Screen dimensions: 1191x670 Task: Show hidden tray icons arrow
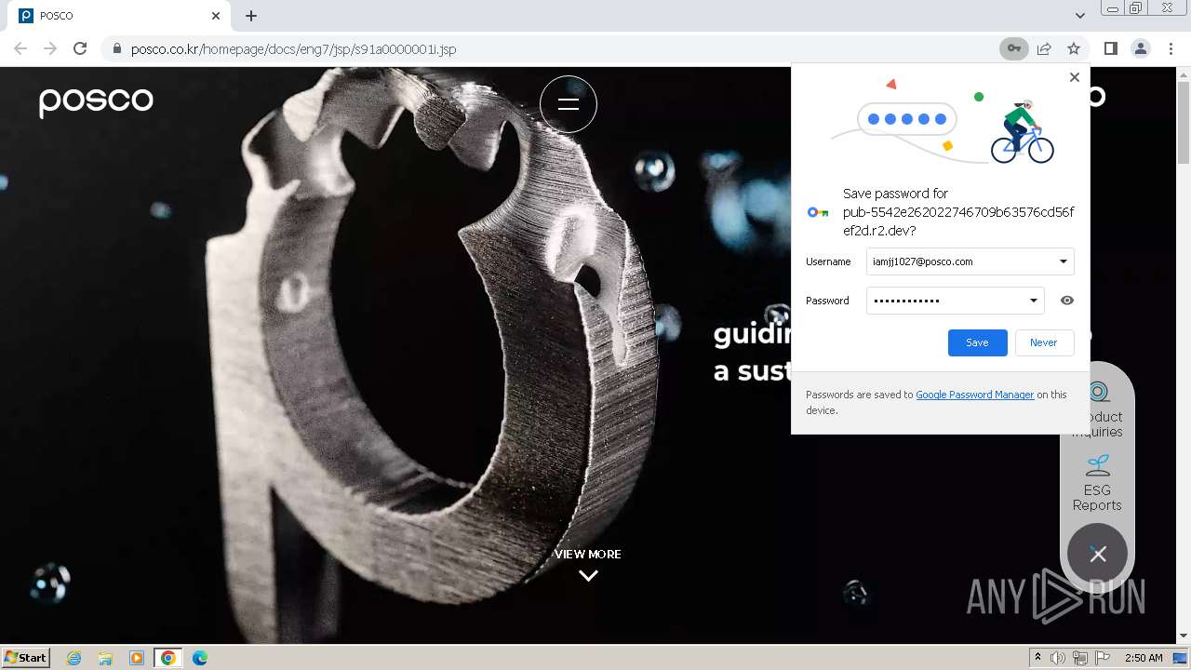[x=1037, y=657]
